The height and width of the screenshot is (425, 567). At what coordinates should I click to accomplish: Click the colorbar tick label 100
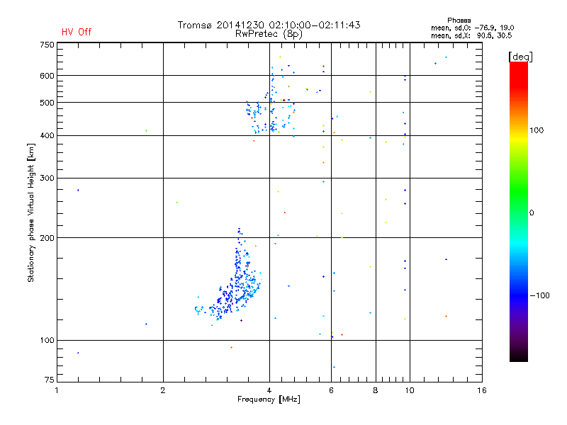(537, 130)
